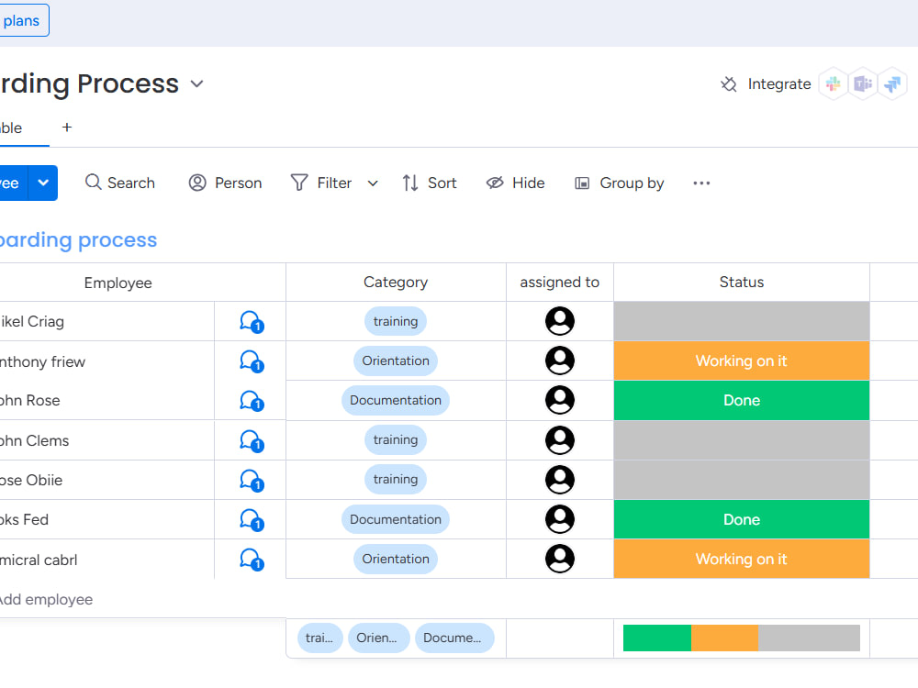Open the Filter dropdown arrow
This screenshot has height=688, width=918.
pyautogui.click(x=373, y=183)
